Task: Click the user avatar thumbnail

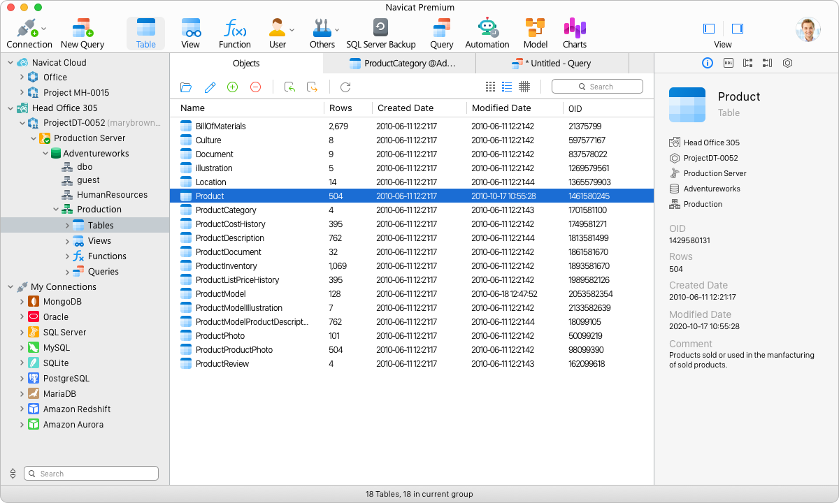Action: [x=808, y=30]
